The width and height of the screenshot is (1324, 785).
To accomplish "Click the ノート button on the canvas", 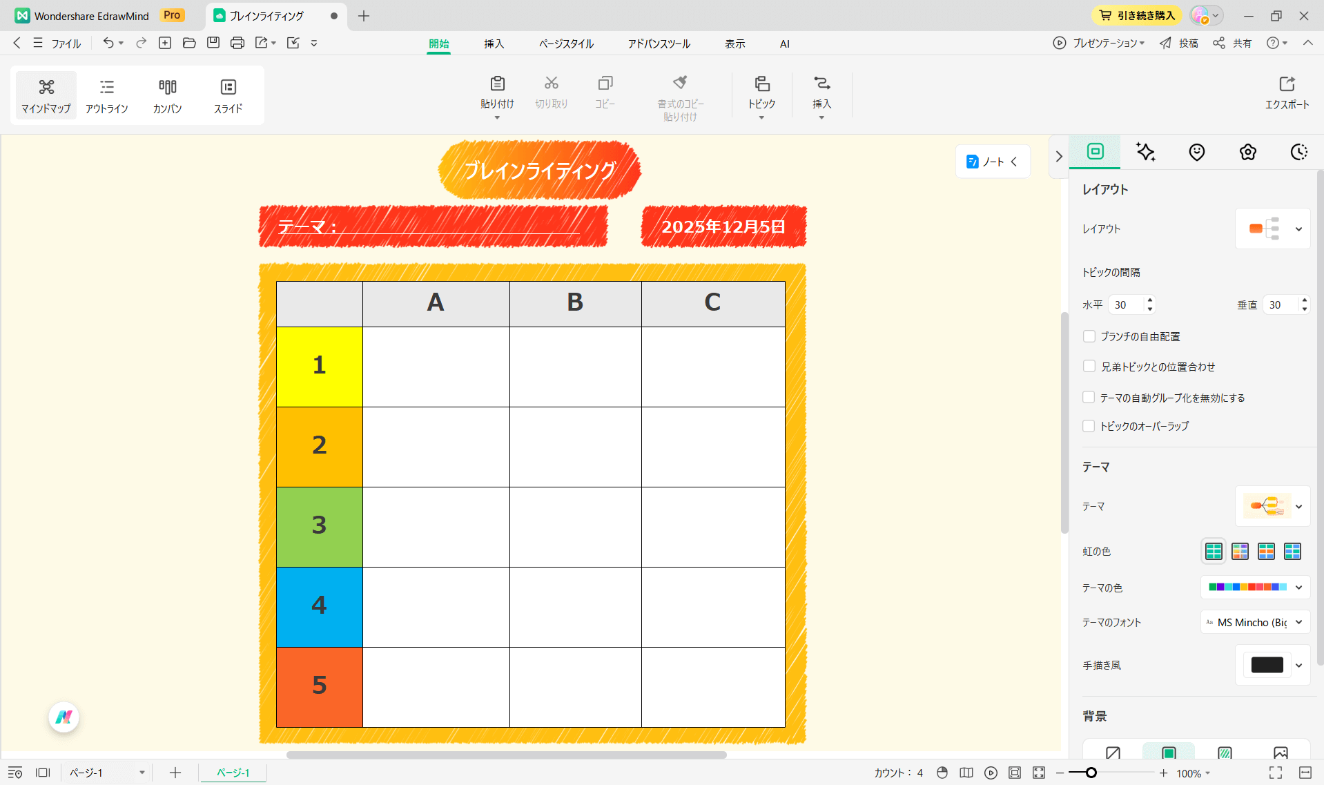I will tap(992, 161).
